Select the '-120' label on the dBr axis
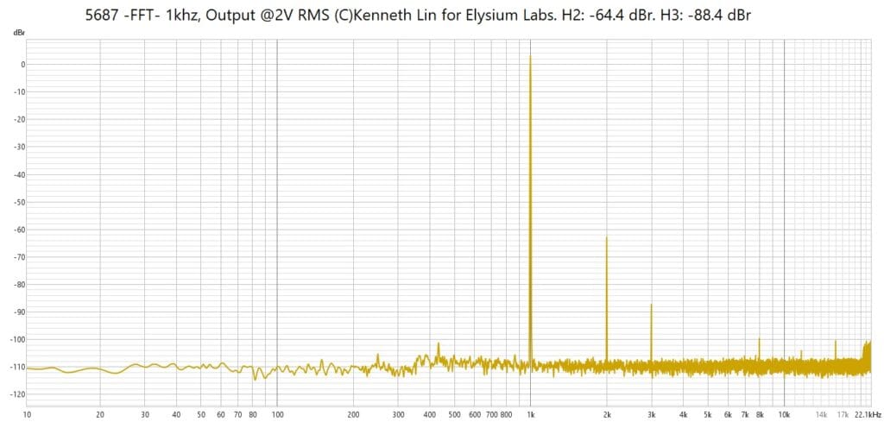The image size is (884, 422). click(19, 394)
